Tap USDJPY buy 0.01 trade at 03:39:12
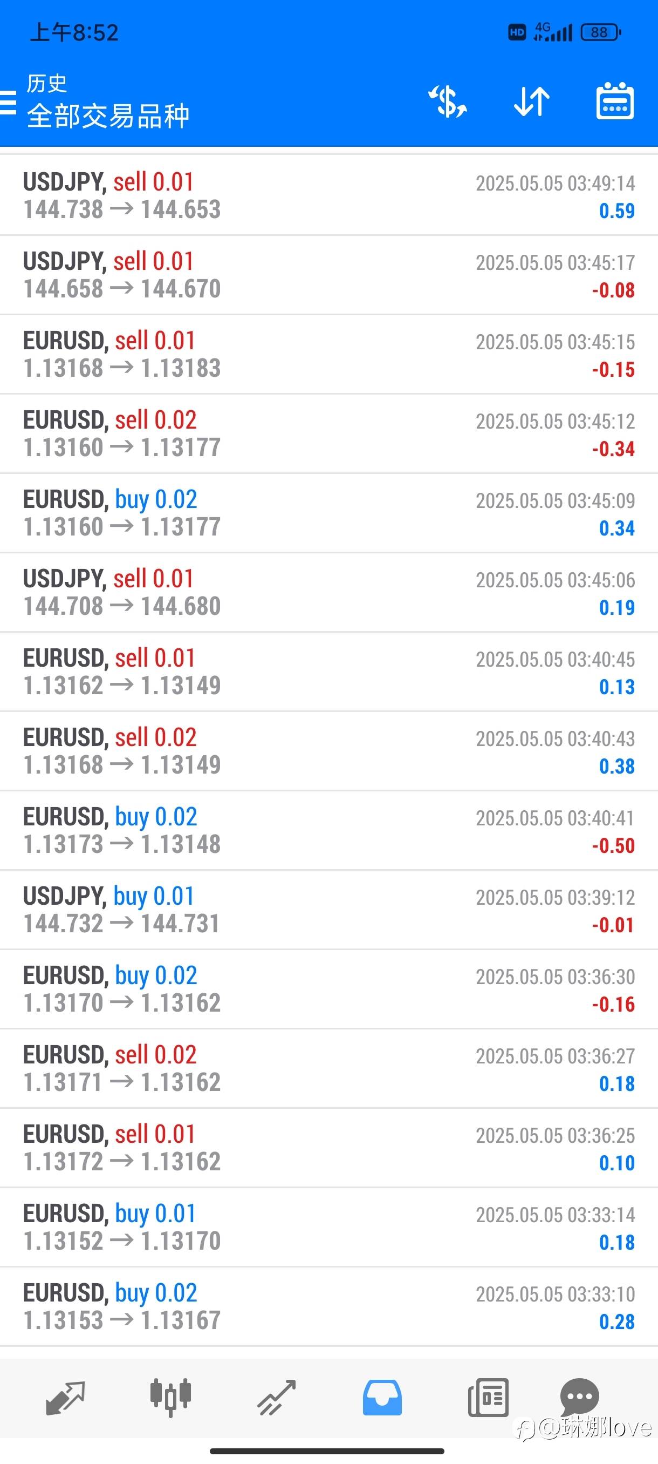This screenshot has width=658, height=1464. tap(328, 910)
